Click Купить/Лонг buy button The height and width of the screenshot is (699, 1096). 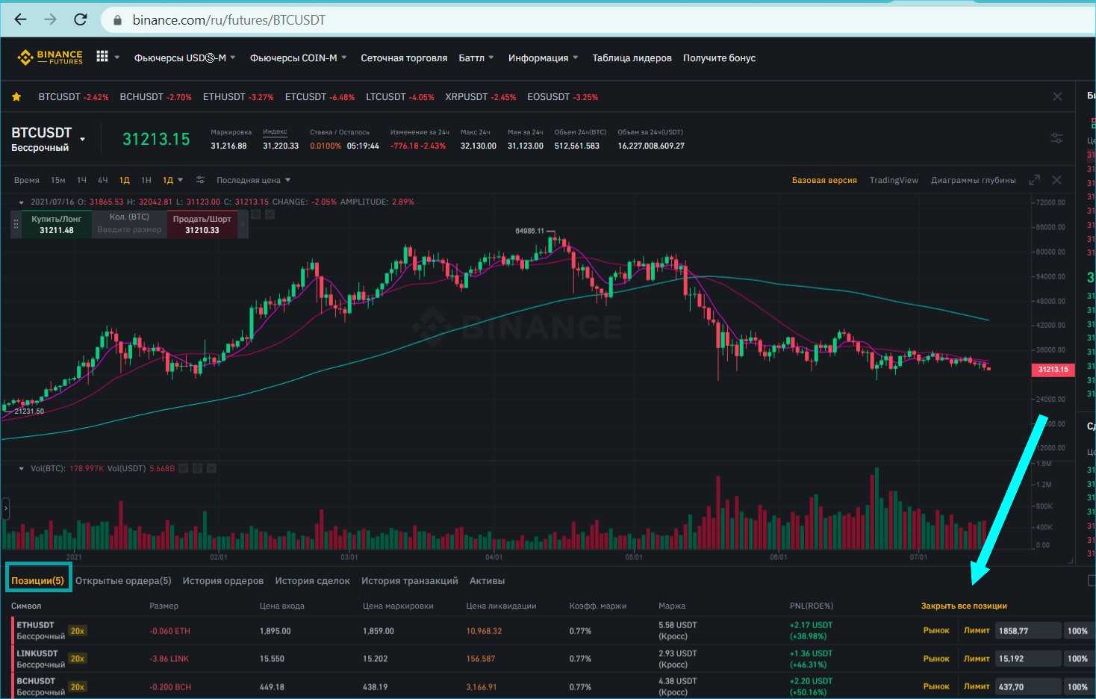pyautogui.click(x=56, y=224)
